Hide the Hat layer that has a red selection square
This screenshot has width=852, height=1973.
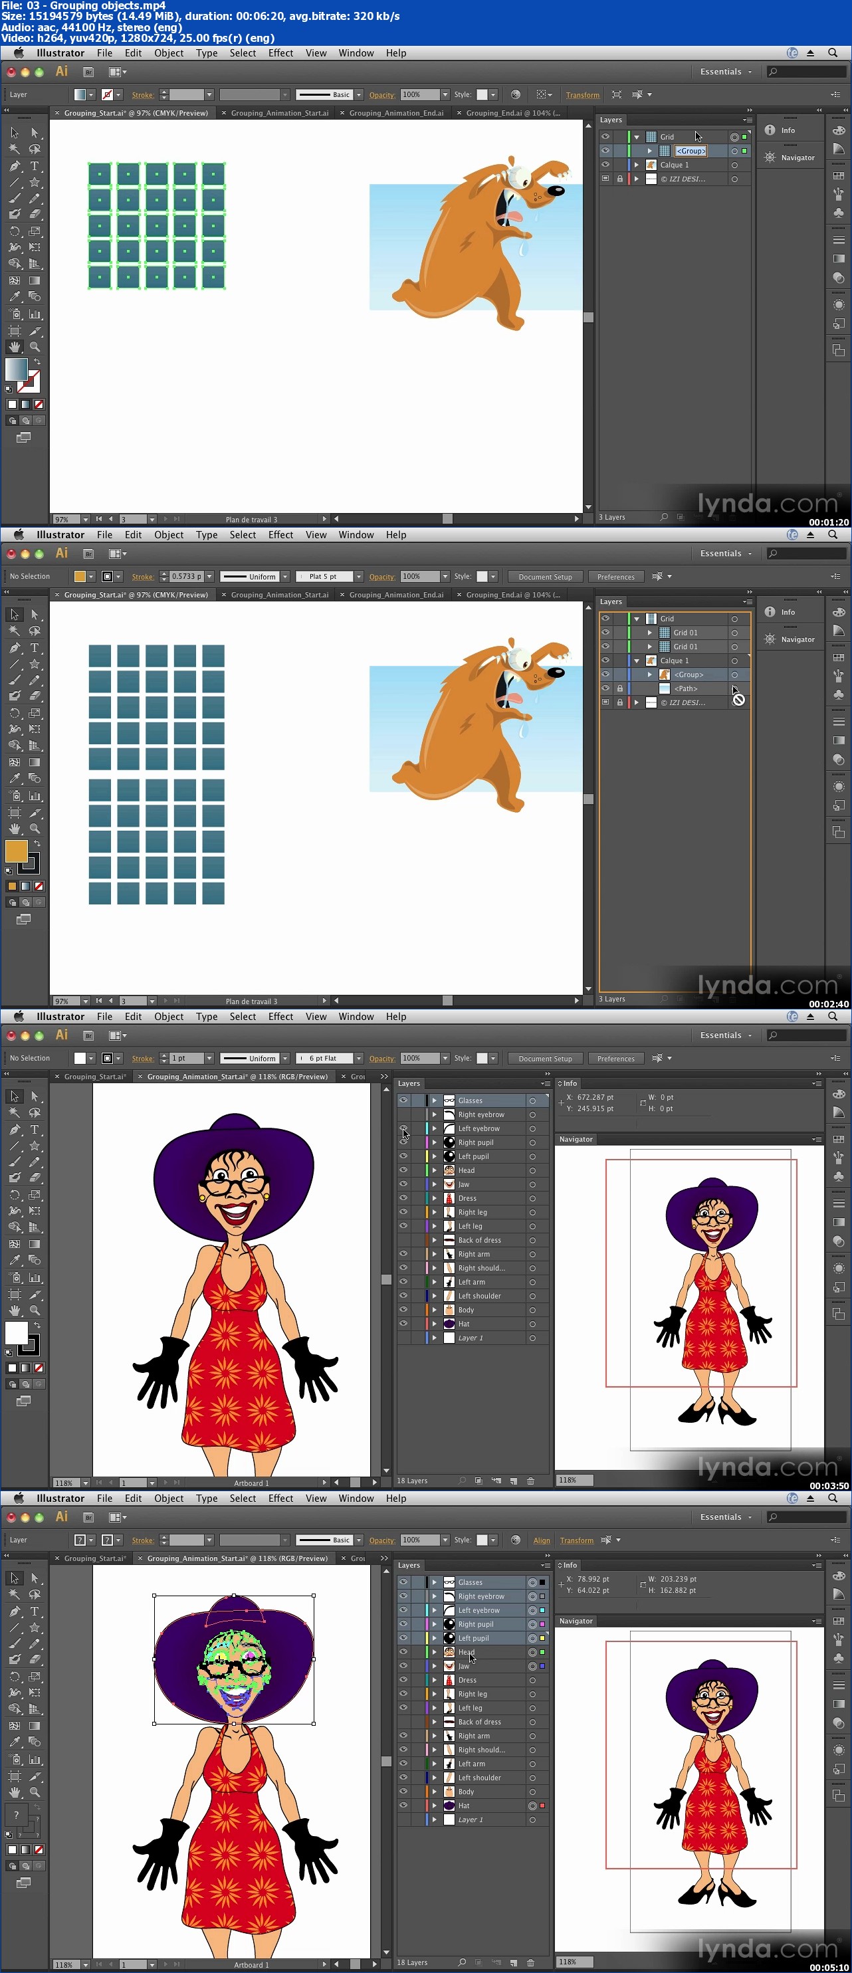pos(403,1806)
